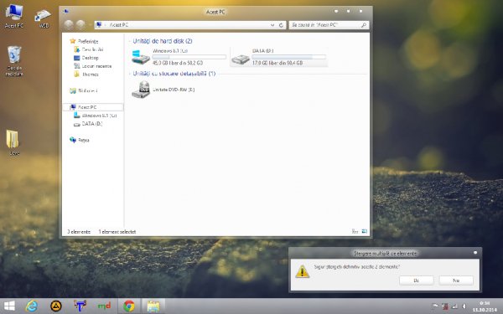This screenshot has height=314, width=503.
Task: Select the Unitate DVD-RW (E:) drive
Action: [x=163, y=90]
